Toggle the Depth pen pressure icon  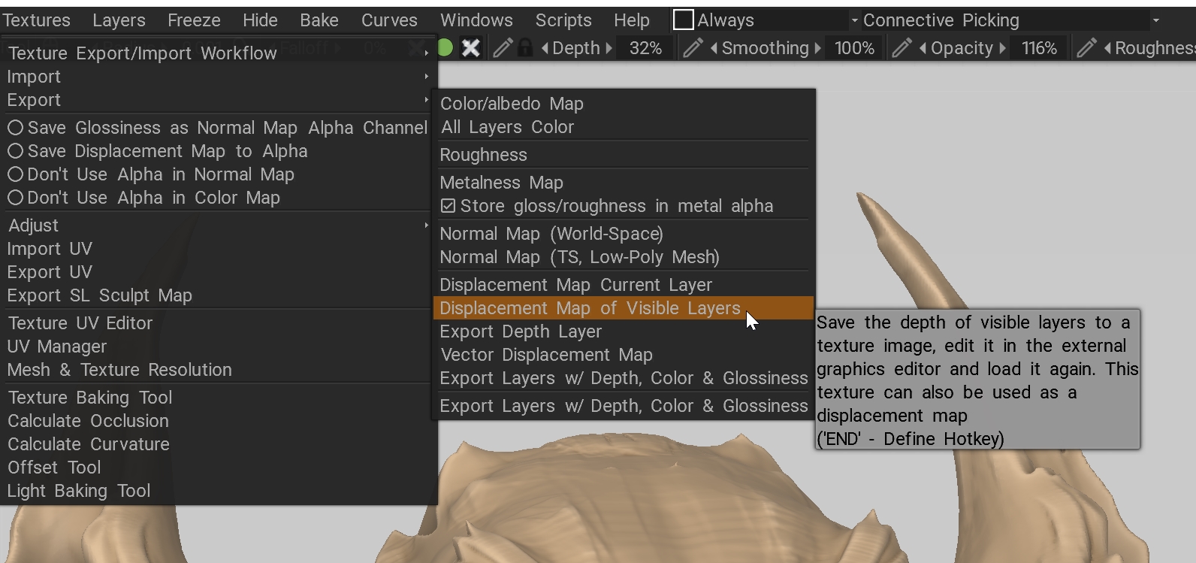[x=503, y=48]
